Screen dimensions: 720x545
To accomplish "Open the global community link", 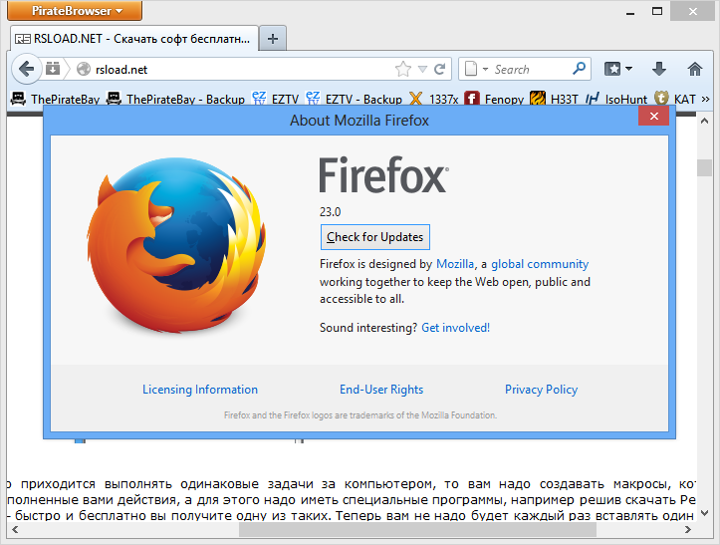I will [540, 264].
